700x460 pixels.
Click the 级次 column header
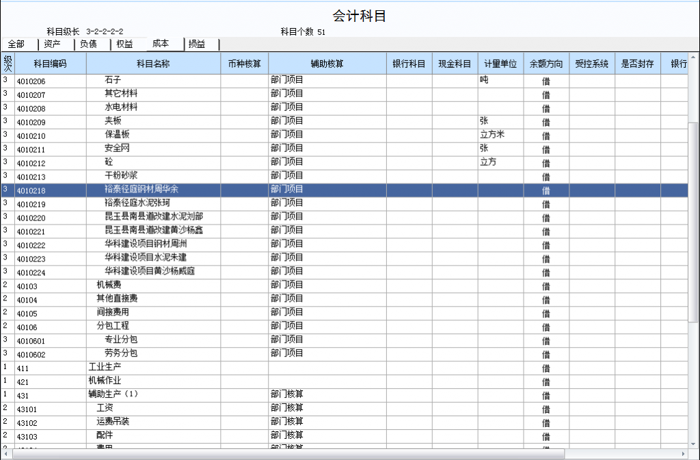point(8,64)
